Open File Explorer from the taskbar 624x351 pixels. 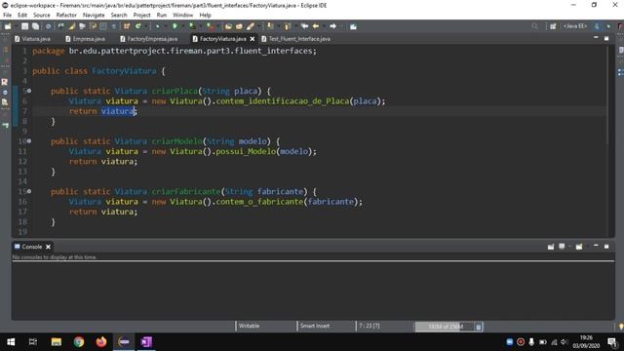click(57, 342)
